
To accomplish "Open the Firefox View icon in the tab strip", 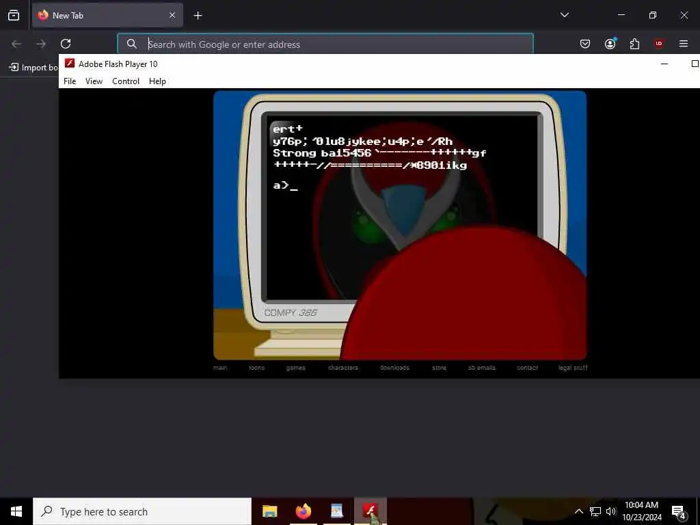I will click(x=14, y=16).
